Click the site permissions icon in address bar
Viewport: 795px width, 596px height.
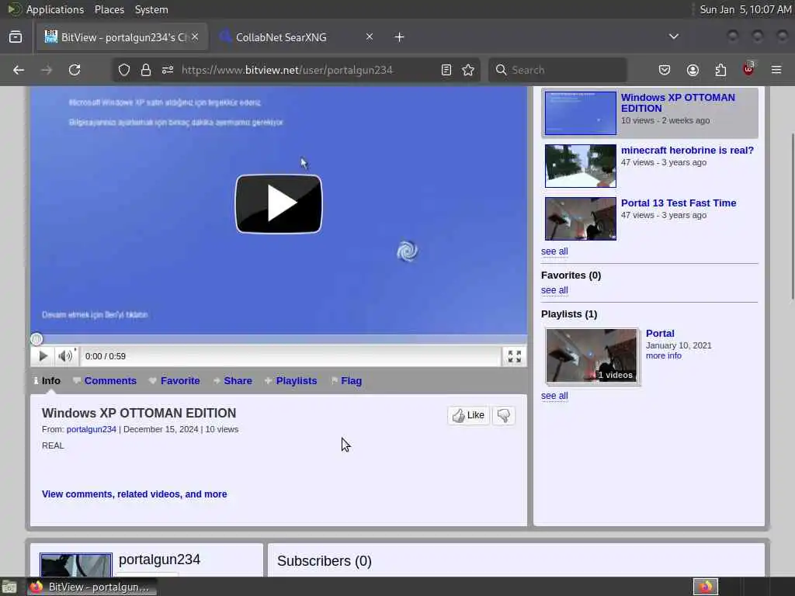168,70
